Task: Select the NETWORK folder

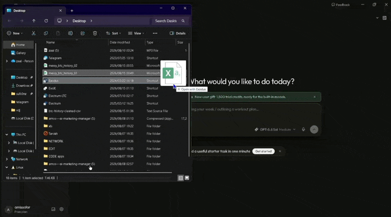Action: [x=56, y=141]
